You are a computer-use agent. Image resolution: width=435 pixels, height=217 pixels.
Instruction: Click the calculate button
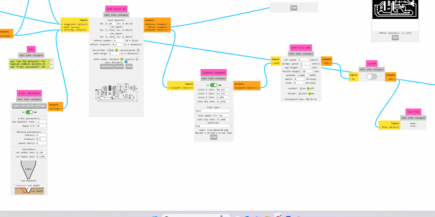tap(107, 66)
